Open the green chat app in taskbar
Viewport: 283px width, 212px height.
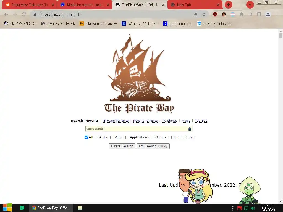(22, 208)
